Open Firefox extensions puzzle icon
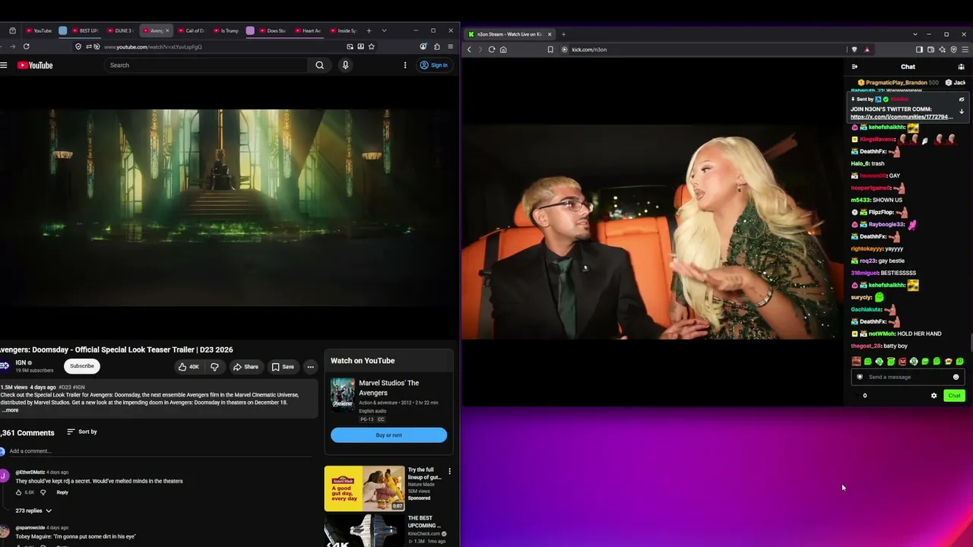 pos(436,46)
